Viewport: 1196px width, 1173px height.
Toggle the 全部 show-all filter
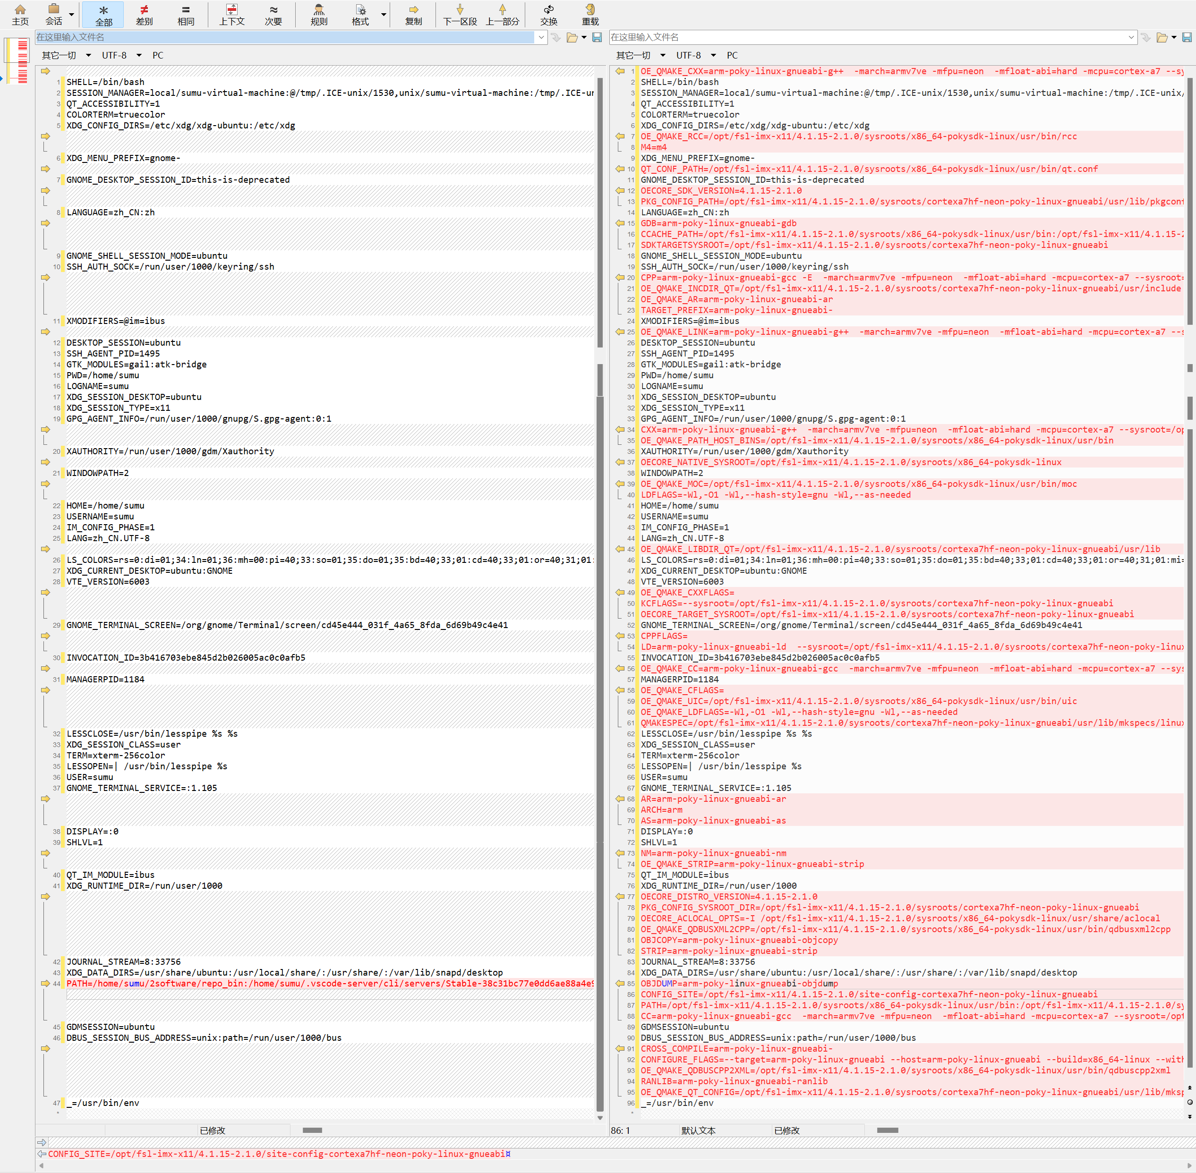103,15
